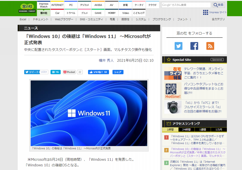Viewport: 242px width, 170px height.
Task: Click the Pocket count 22
Action: click(x=80, y=72)
